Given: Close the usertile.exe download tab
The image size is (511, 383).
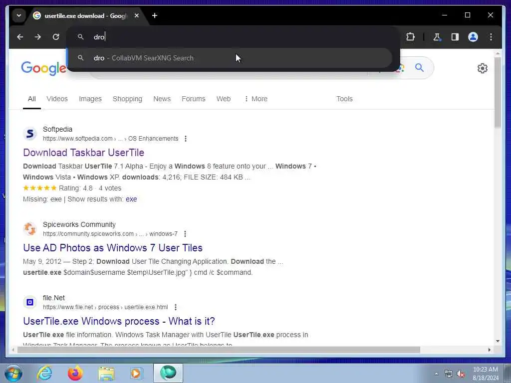Looking at the screenshot, I should click(x=137, y=15).
